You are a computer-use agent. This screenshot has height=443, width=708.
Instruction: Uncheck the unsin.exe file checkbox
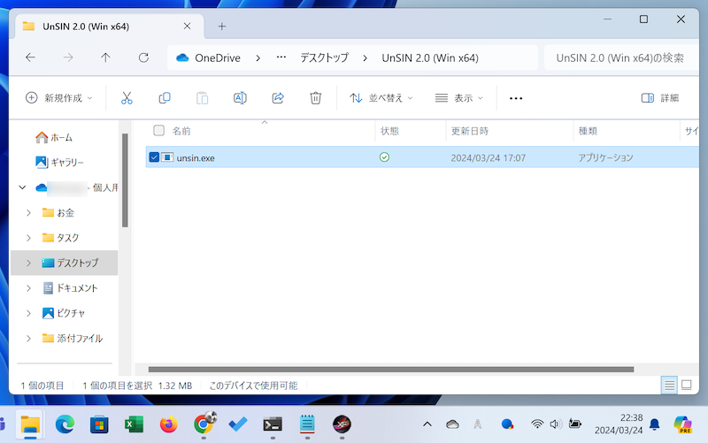tap(155, 157)
